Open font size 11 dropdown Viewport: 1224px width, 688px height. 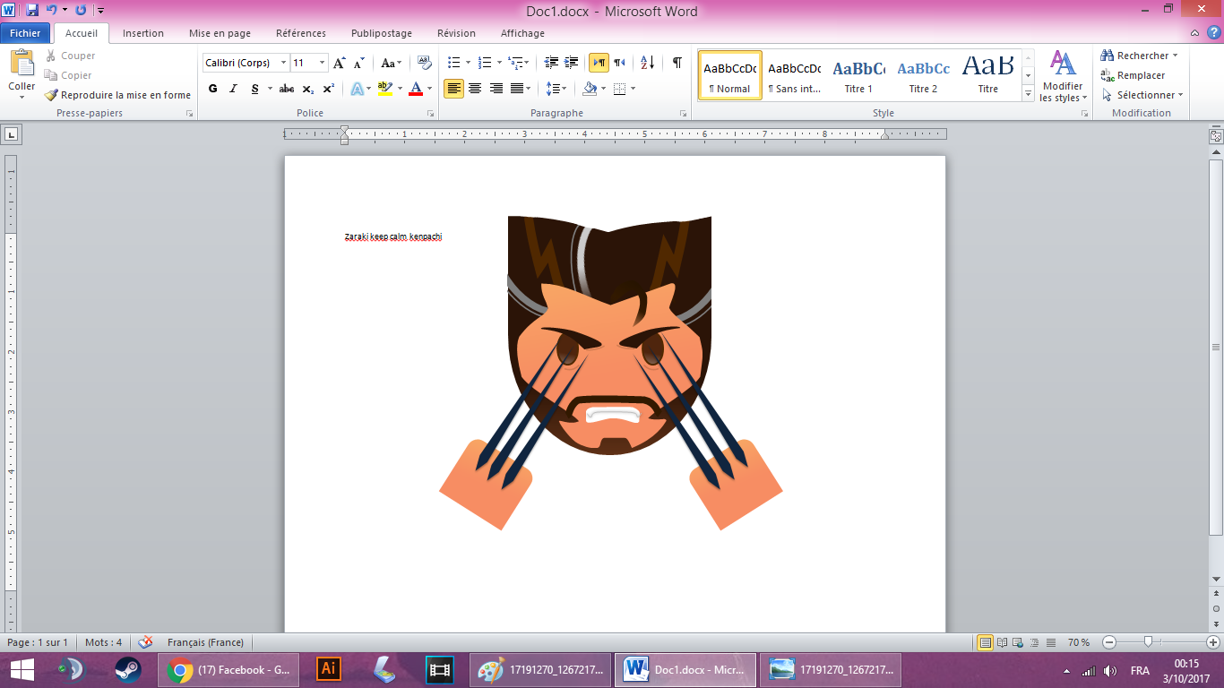tap(323, 63)
